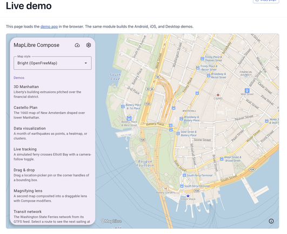
Task: Click the MapLibre Compose panel title
Action: pyautogui.click(x=36, y=45)
